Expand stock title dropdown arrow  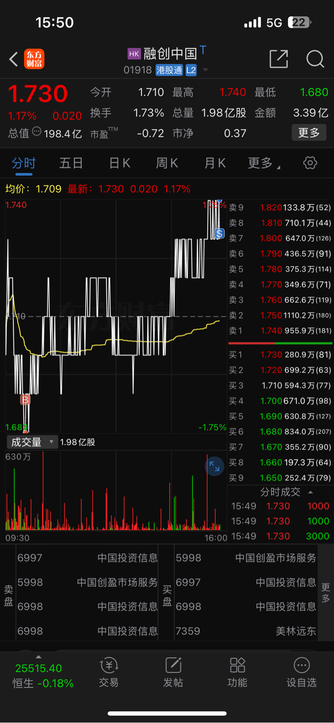pyautogui.click(x=205, y=70)
